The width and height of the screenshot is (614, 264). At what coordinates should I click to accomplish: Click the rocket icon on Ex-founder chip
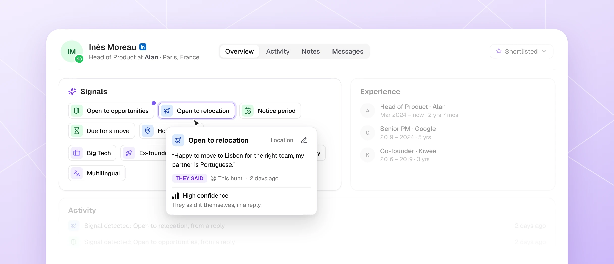tap(129, 153)
